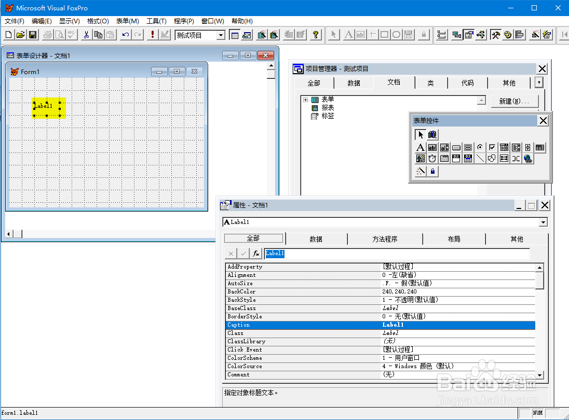Select the Separator control in toolbox
569x420 pixels.
pyautogui.click(x=516, y=159)
